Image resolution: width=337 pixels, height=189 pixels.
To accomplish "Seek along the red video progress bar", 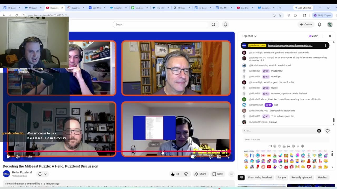I will [x=117, y=151].
